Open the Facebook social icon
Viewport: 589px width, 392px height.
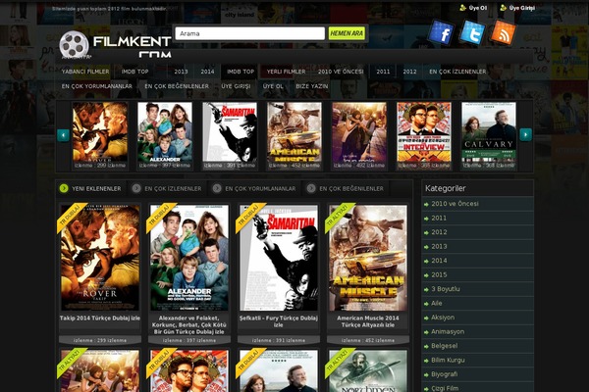coord(442,32)
